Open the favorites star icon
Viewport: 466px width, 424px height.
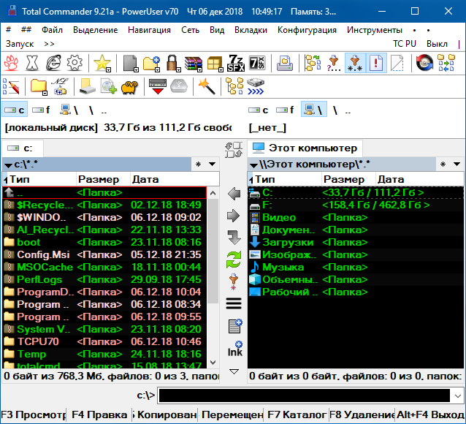102,64
